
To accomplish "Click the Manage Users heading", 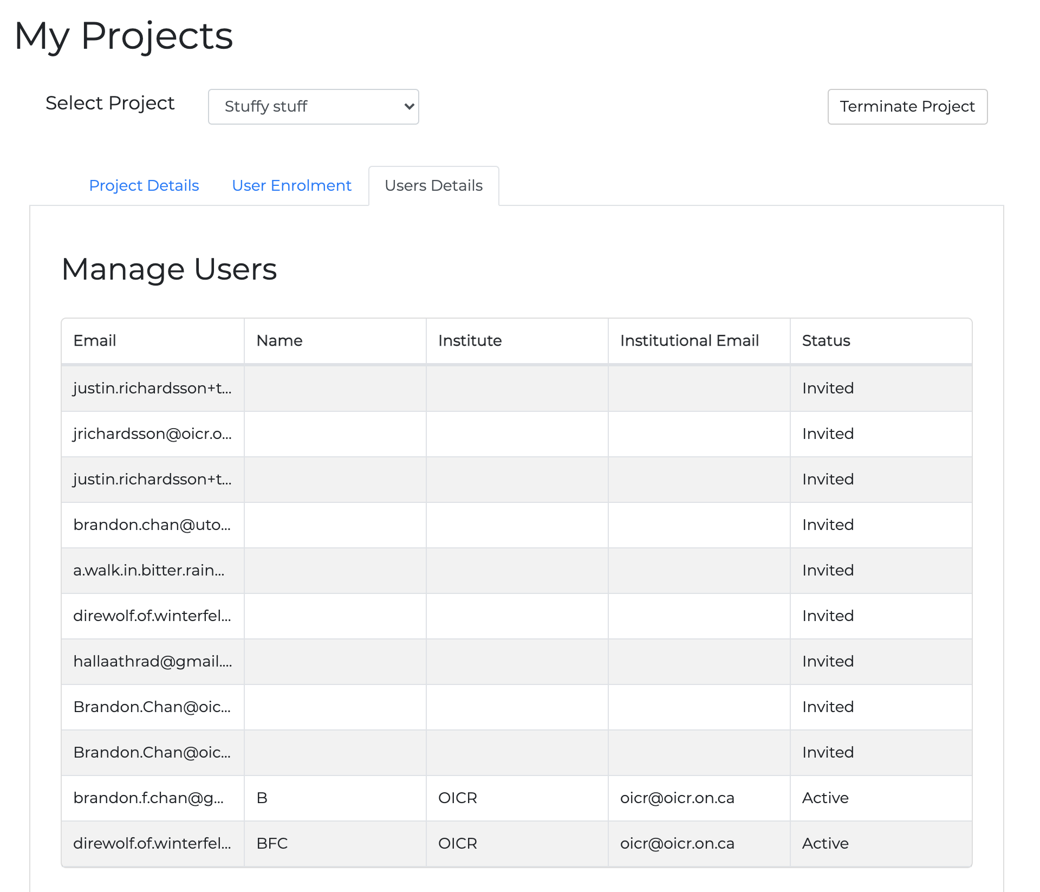I will click(x=169, y=269).
